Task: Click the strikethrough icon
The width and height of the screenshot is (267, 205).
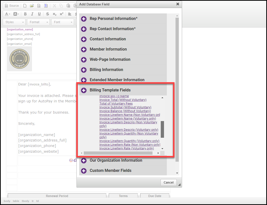Action: 47,14
